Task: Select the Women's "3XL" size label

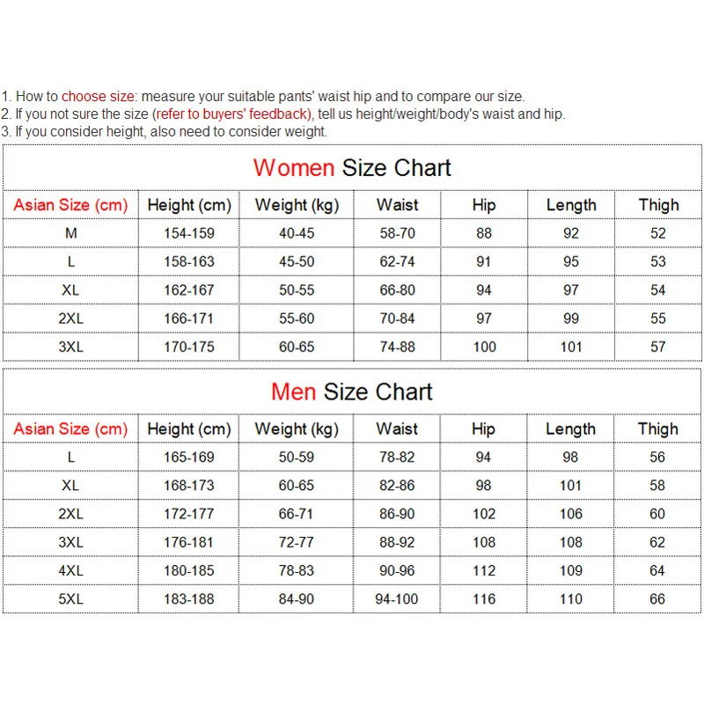Action: pyautogui.click(x=70, y=347)
